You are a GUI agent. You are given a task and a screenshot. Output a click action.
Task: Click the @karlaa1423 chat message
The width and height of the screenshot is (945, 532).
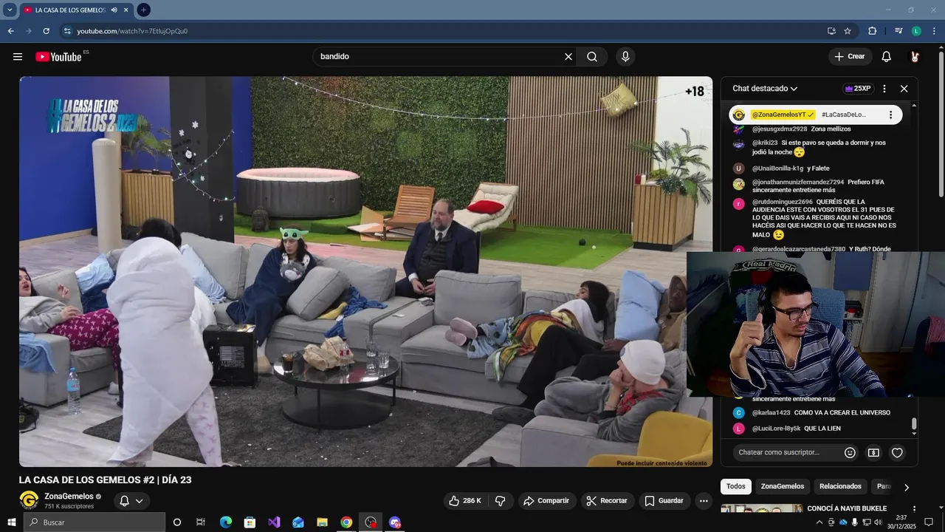(x=817, y=413)
